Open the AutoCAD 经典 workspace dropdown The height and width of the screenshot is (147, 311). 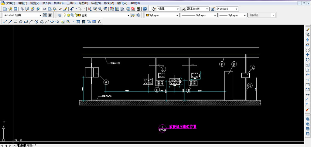click(x=40, y=15)
